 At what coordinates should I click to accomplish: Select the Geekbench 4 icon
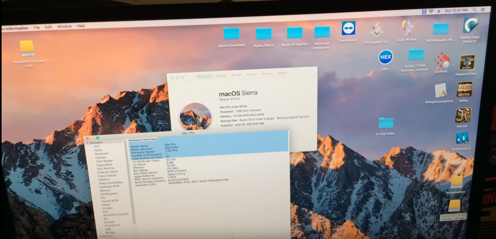click(x=462, y=139)
